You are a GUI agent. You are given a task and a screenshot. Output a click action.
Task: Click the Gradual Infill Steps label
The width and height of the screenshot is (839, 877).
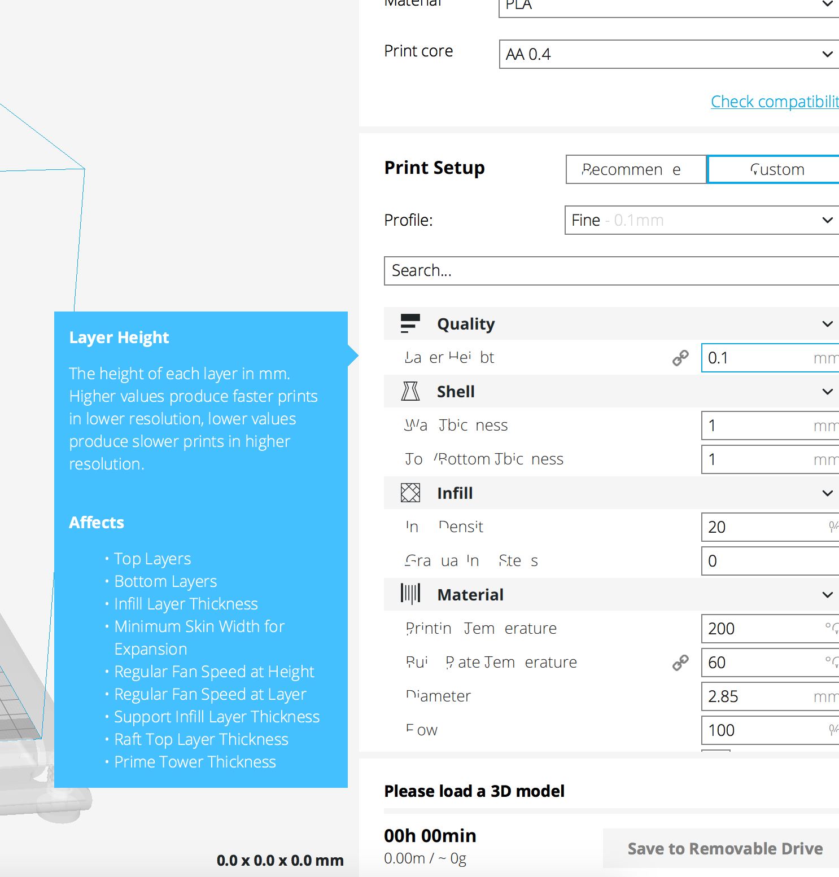pos(471,561)
